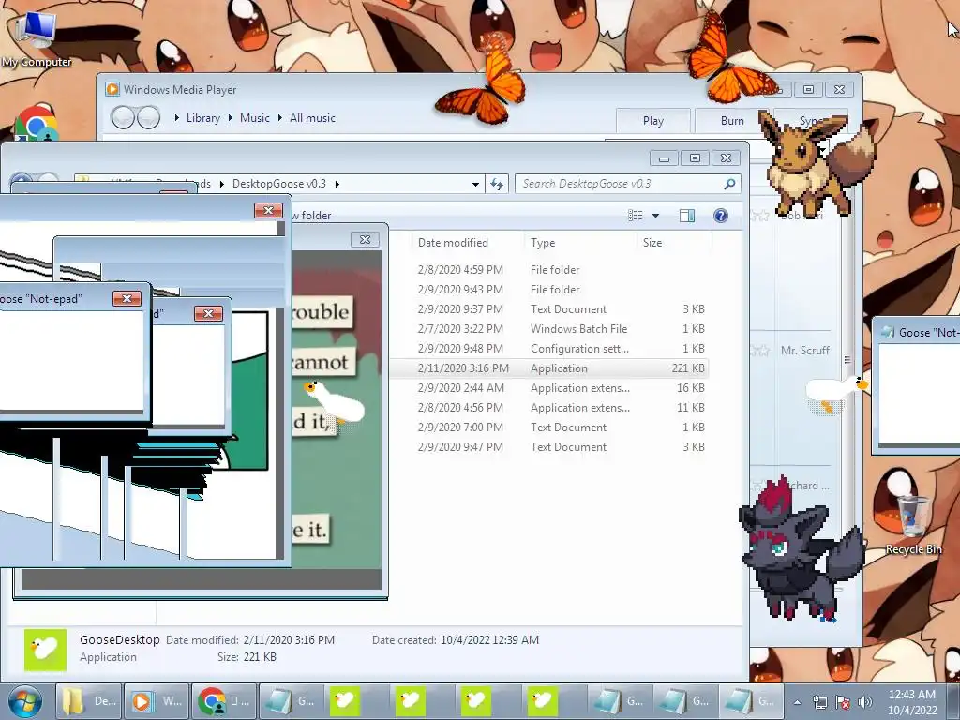Select the text document dated 2/9/2020 9:47 PM
The width and height of the screenshot is (960, 720).
[x=549, y=447]
